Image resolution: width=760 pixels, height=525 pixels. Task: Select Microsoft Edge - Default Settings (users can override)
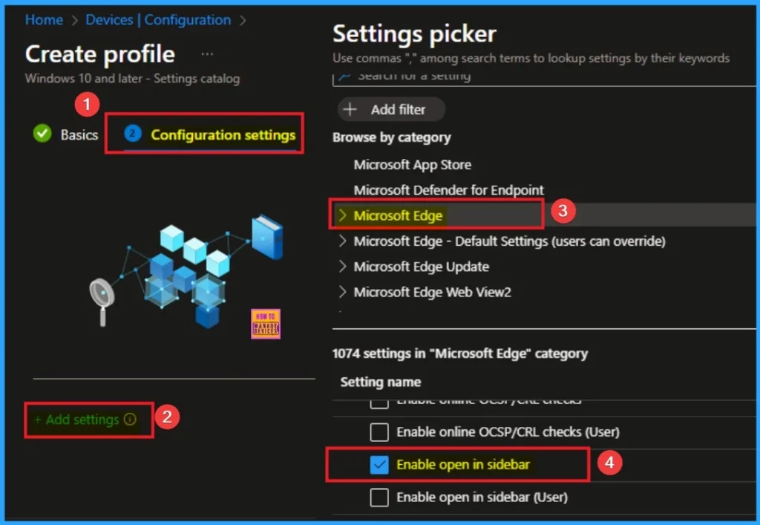[x=509, y=241]
